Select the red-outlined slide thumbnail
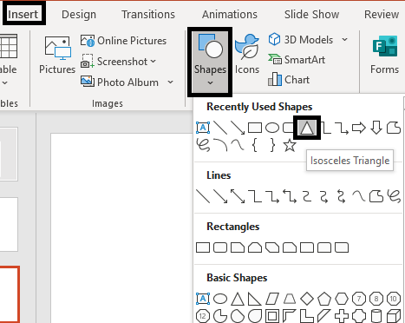 (x=10, y=294)
